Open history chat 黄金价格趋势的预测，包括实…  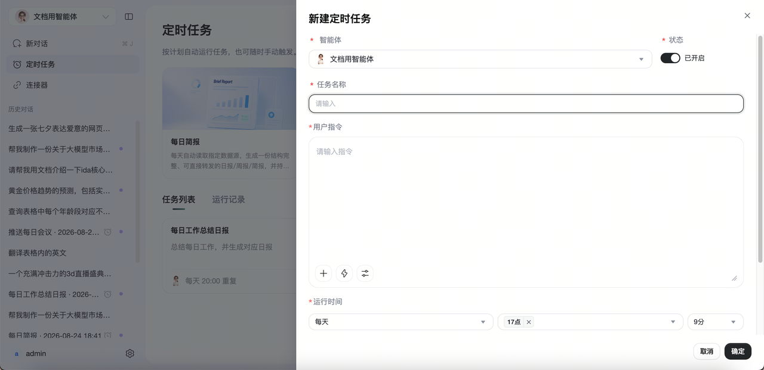60,191
